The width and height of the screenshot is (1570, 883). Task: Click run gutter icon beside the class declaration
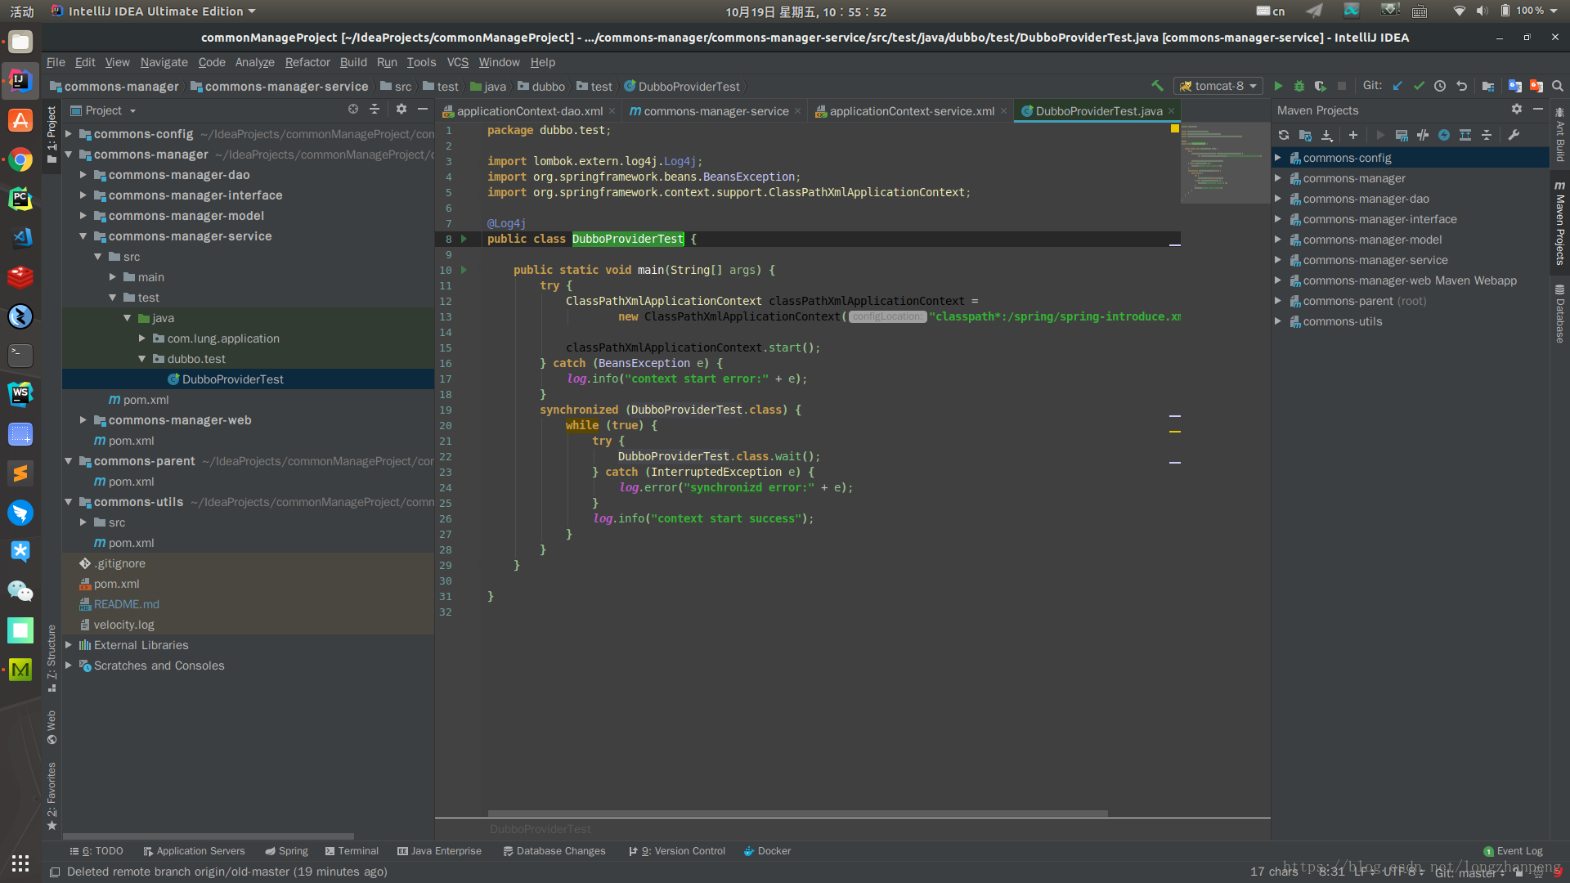click(x=464, y=239)
